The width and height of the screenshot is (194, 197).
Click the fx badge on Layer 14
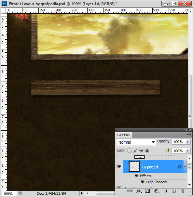[x=180, y=166]
